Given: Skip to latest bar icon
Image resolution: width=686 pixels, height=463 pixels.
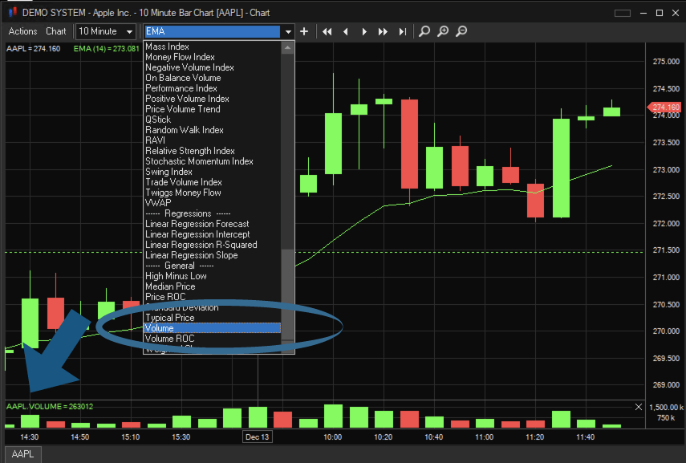Looking at the screenshot, I should [x=402, y=31].
